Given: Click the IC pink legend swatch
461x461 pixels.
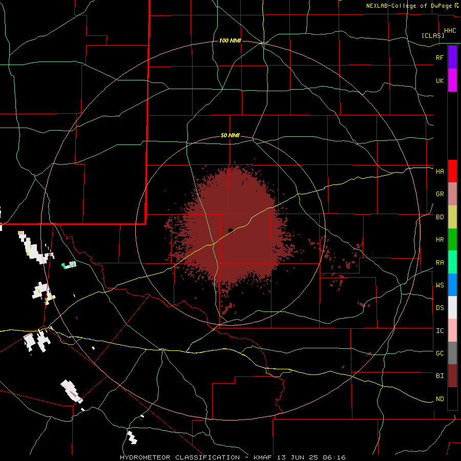Looking at the screenshot, I should [x=452, y=330].
